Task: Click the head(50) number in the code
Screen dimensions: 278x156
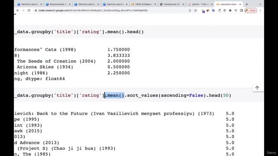Action: coord(226,95)
